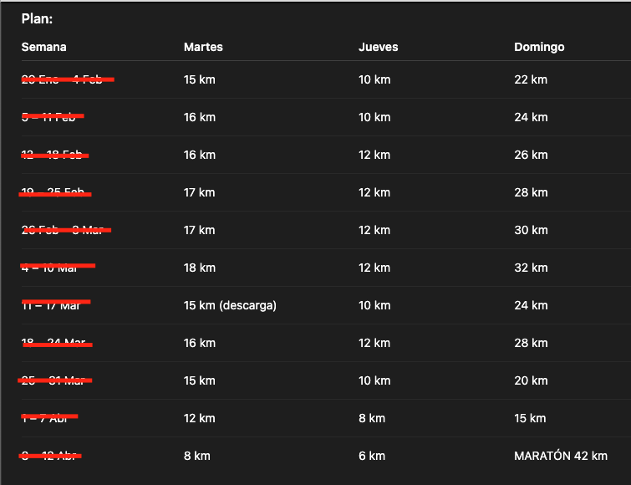Select the Semana column header

tap(43, 47)
